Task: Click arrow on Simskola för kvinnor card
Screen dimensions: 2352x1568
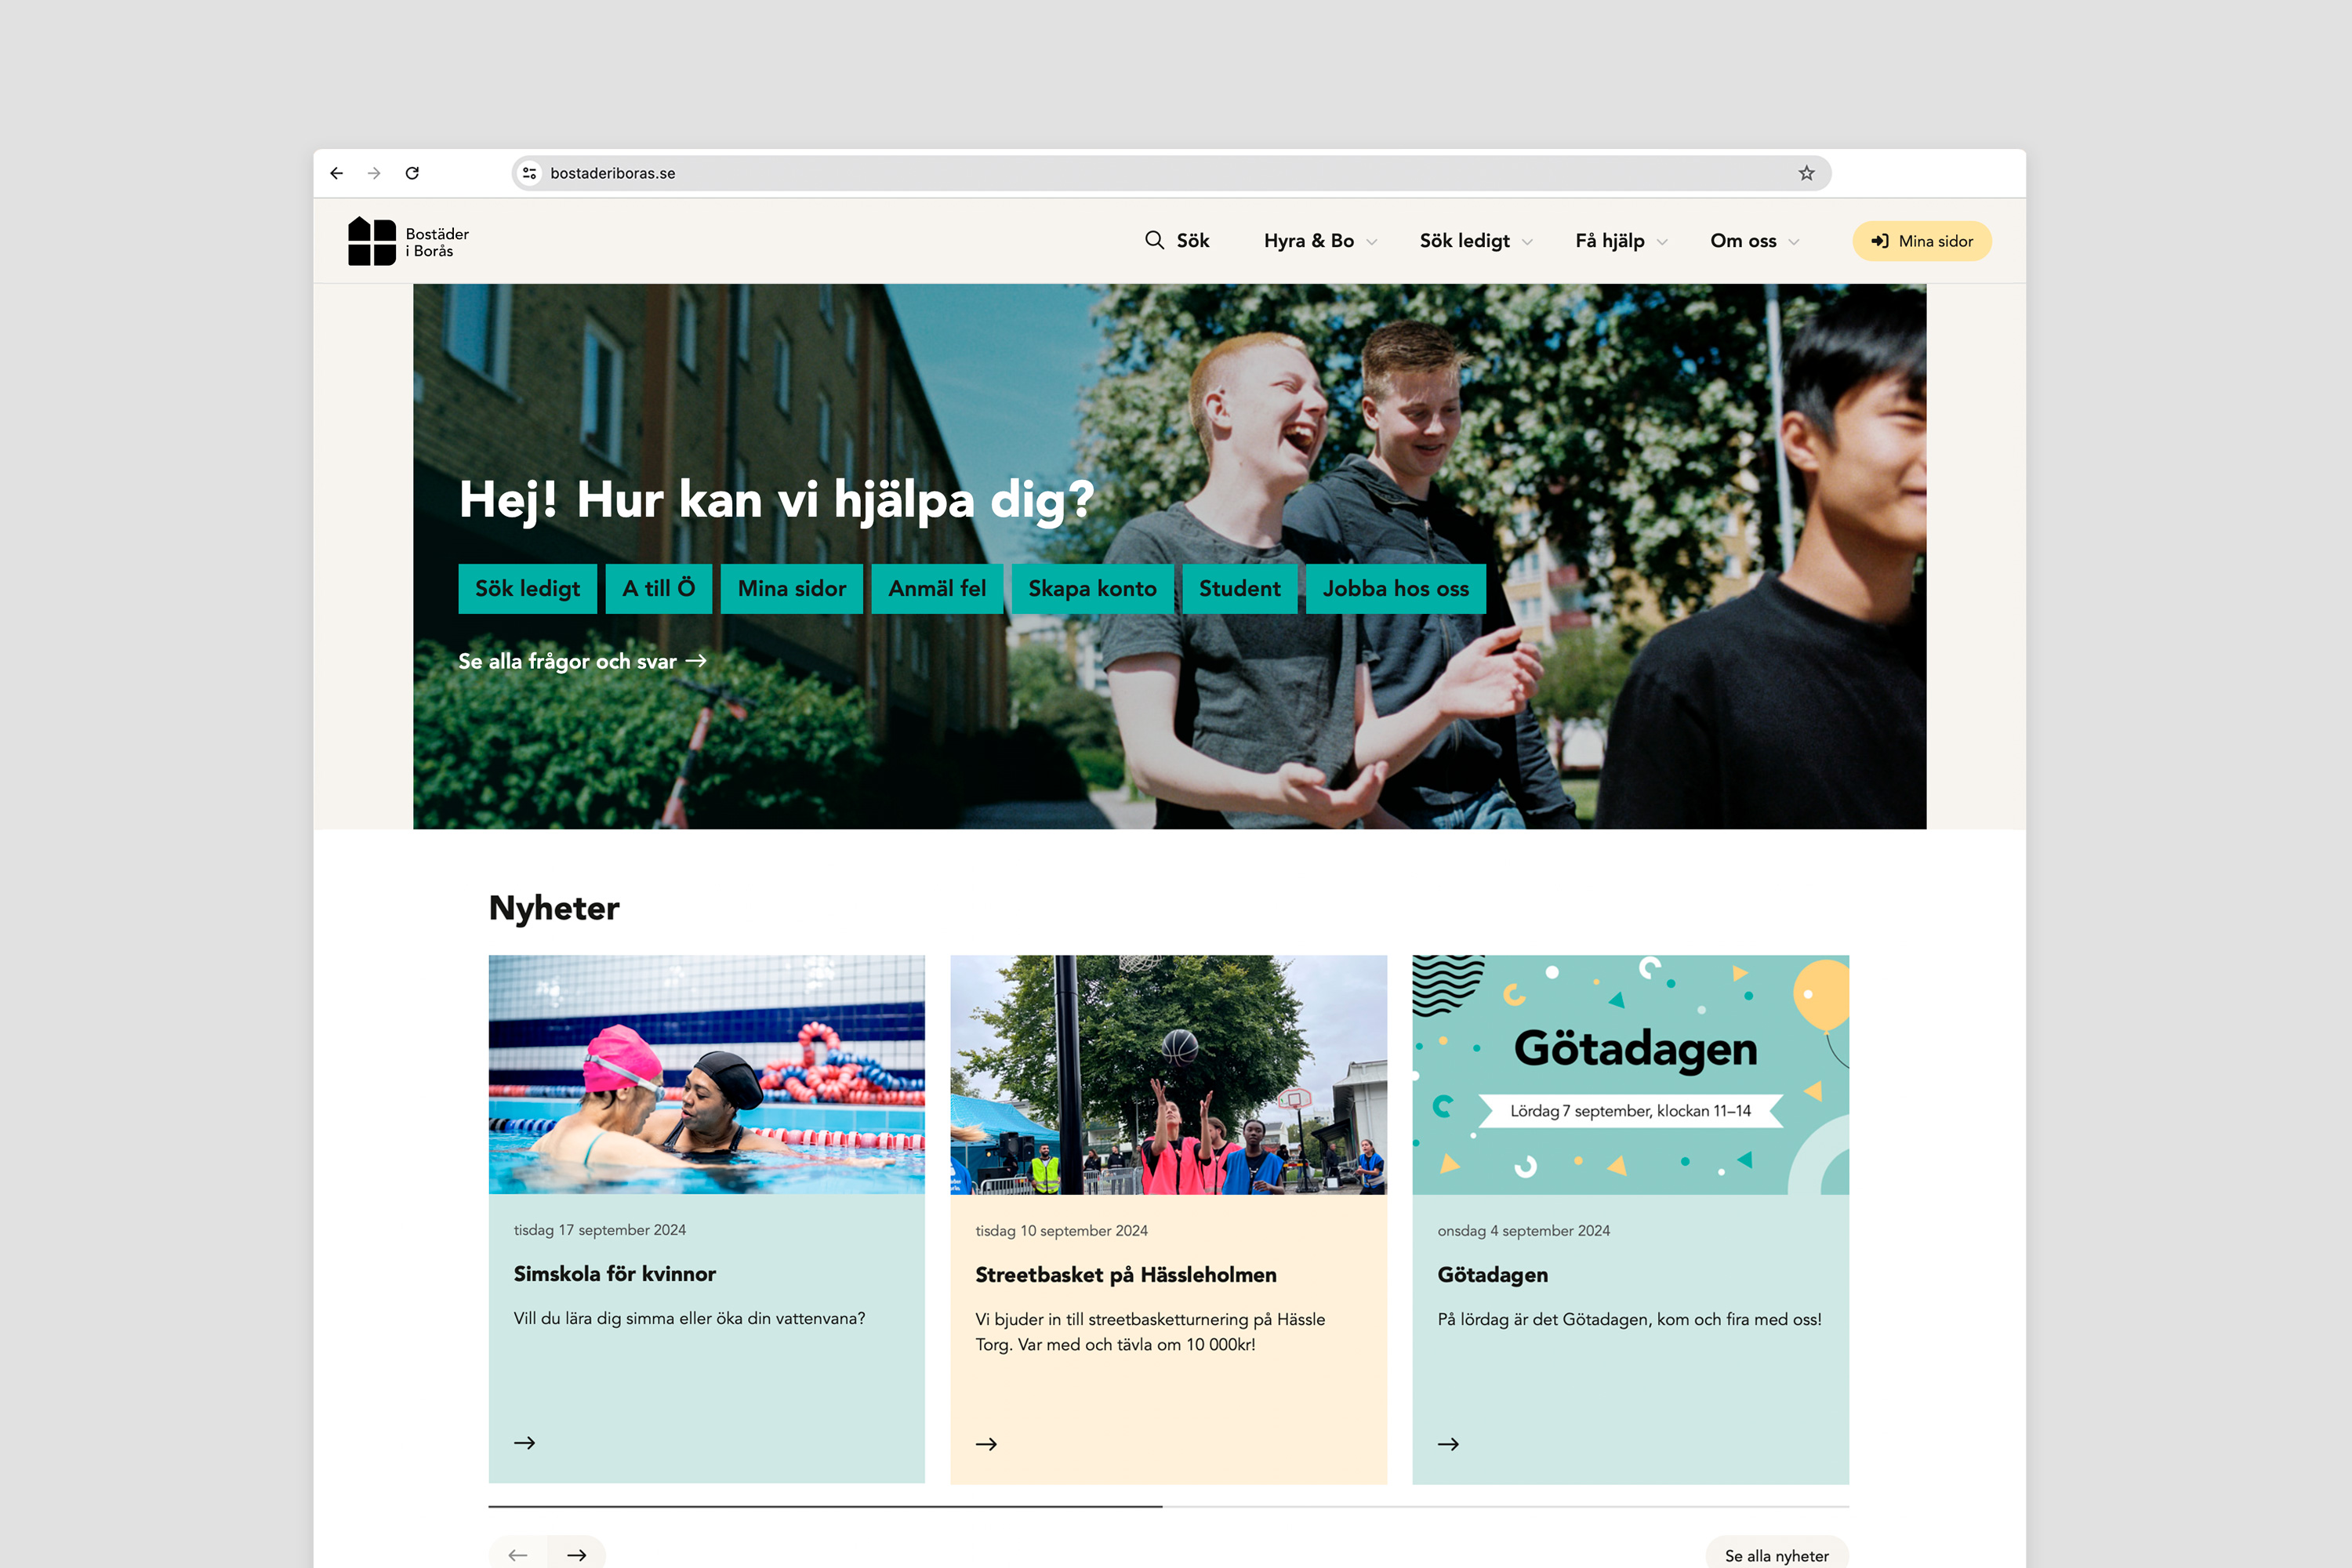Action: coord(525,1442)
